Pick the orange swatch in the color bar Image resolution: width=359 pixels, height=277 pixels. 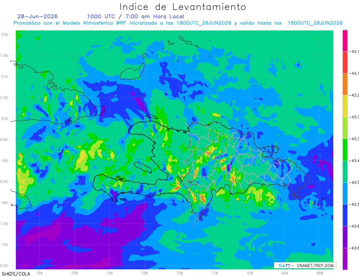345,84
